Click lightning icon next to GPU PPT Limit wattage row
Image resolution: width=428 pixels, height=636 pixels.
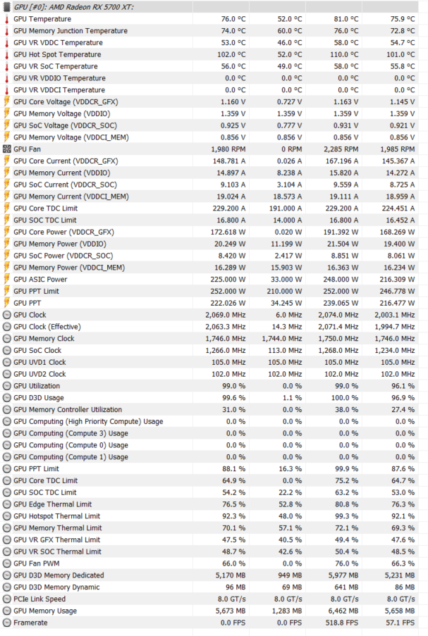click(x=6, y=291)
